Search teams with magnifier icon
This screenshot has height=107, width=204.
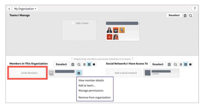(x=191, y=15)
